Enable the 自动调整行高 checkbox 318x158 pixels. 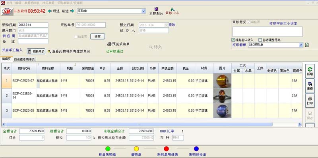pyautogui.click(x=260, y=40)
